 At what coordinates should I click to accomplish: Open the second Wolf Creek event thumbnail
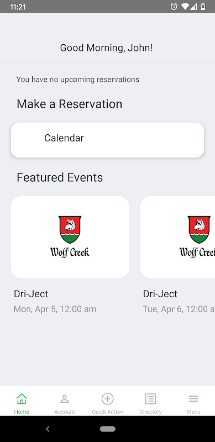[178, 237]
